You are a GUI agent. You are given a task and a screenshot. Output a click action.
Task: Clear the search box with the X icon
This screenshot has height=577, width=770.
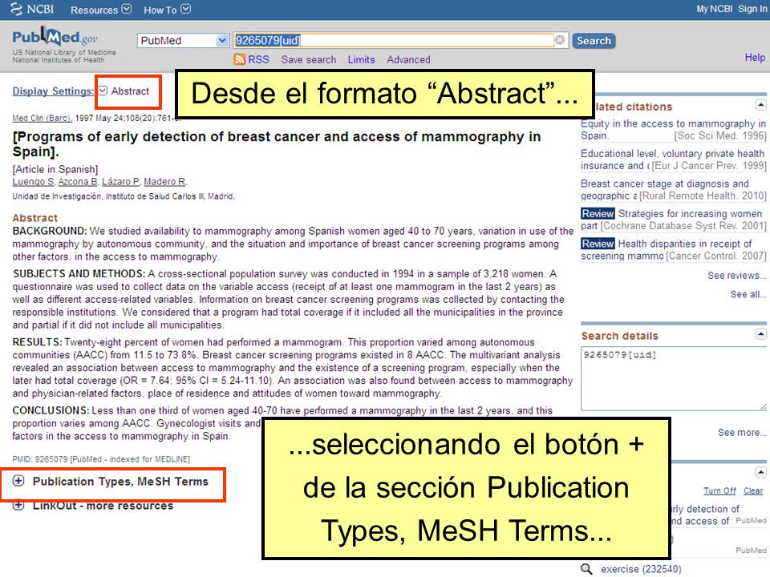coord(560,40)
